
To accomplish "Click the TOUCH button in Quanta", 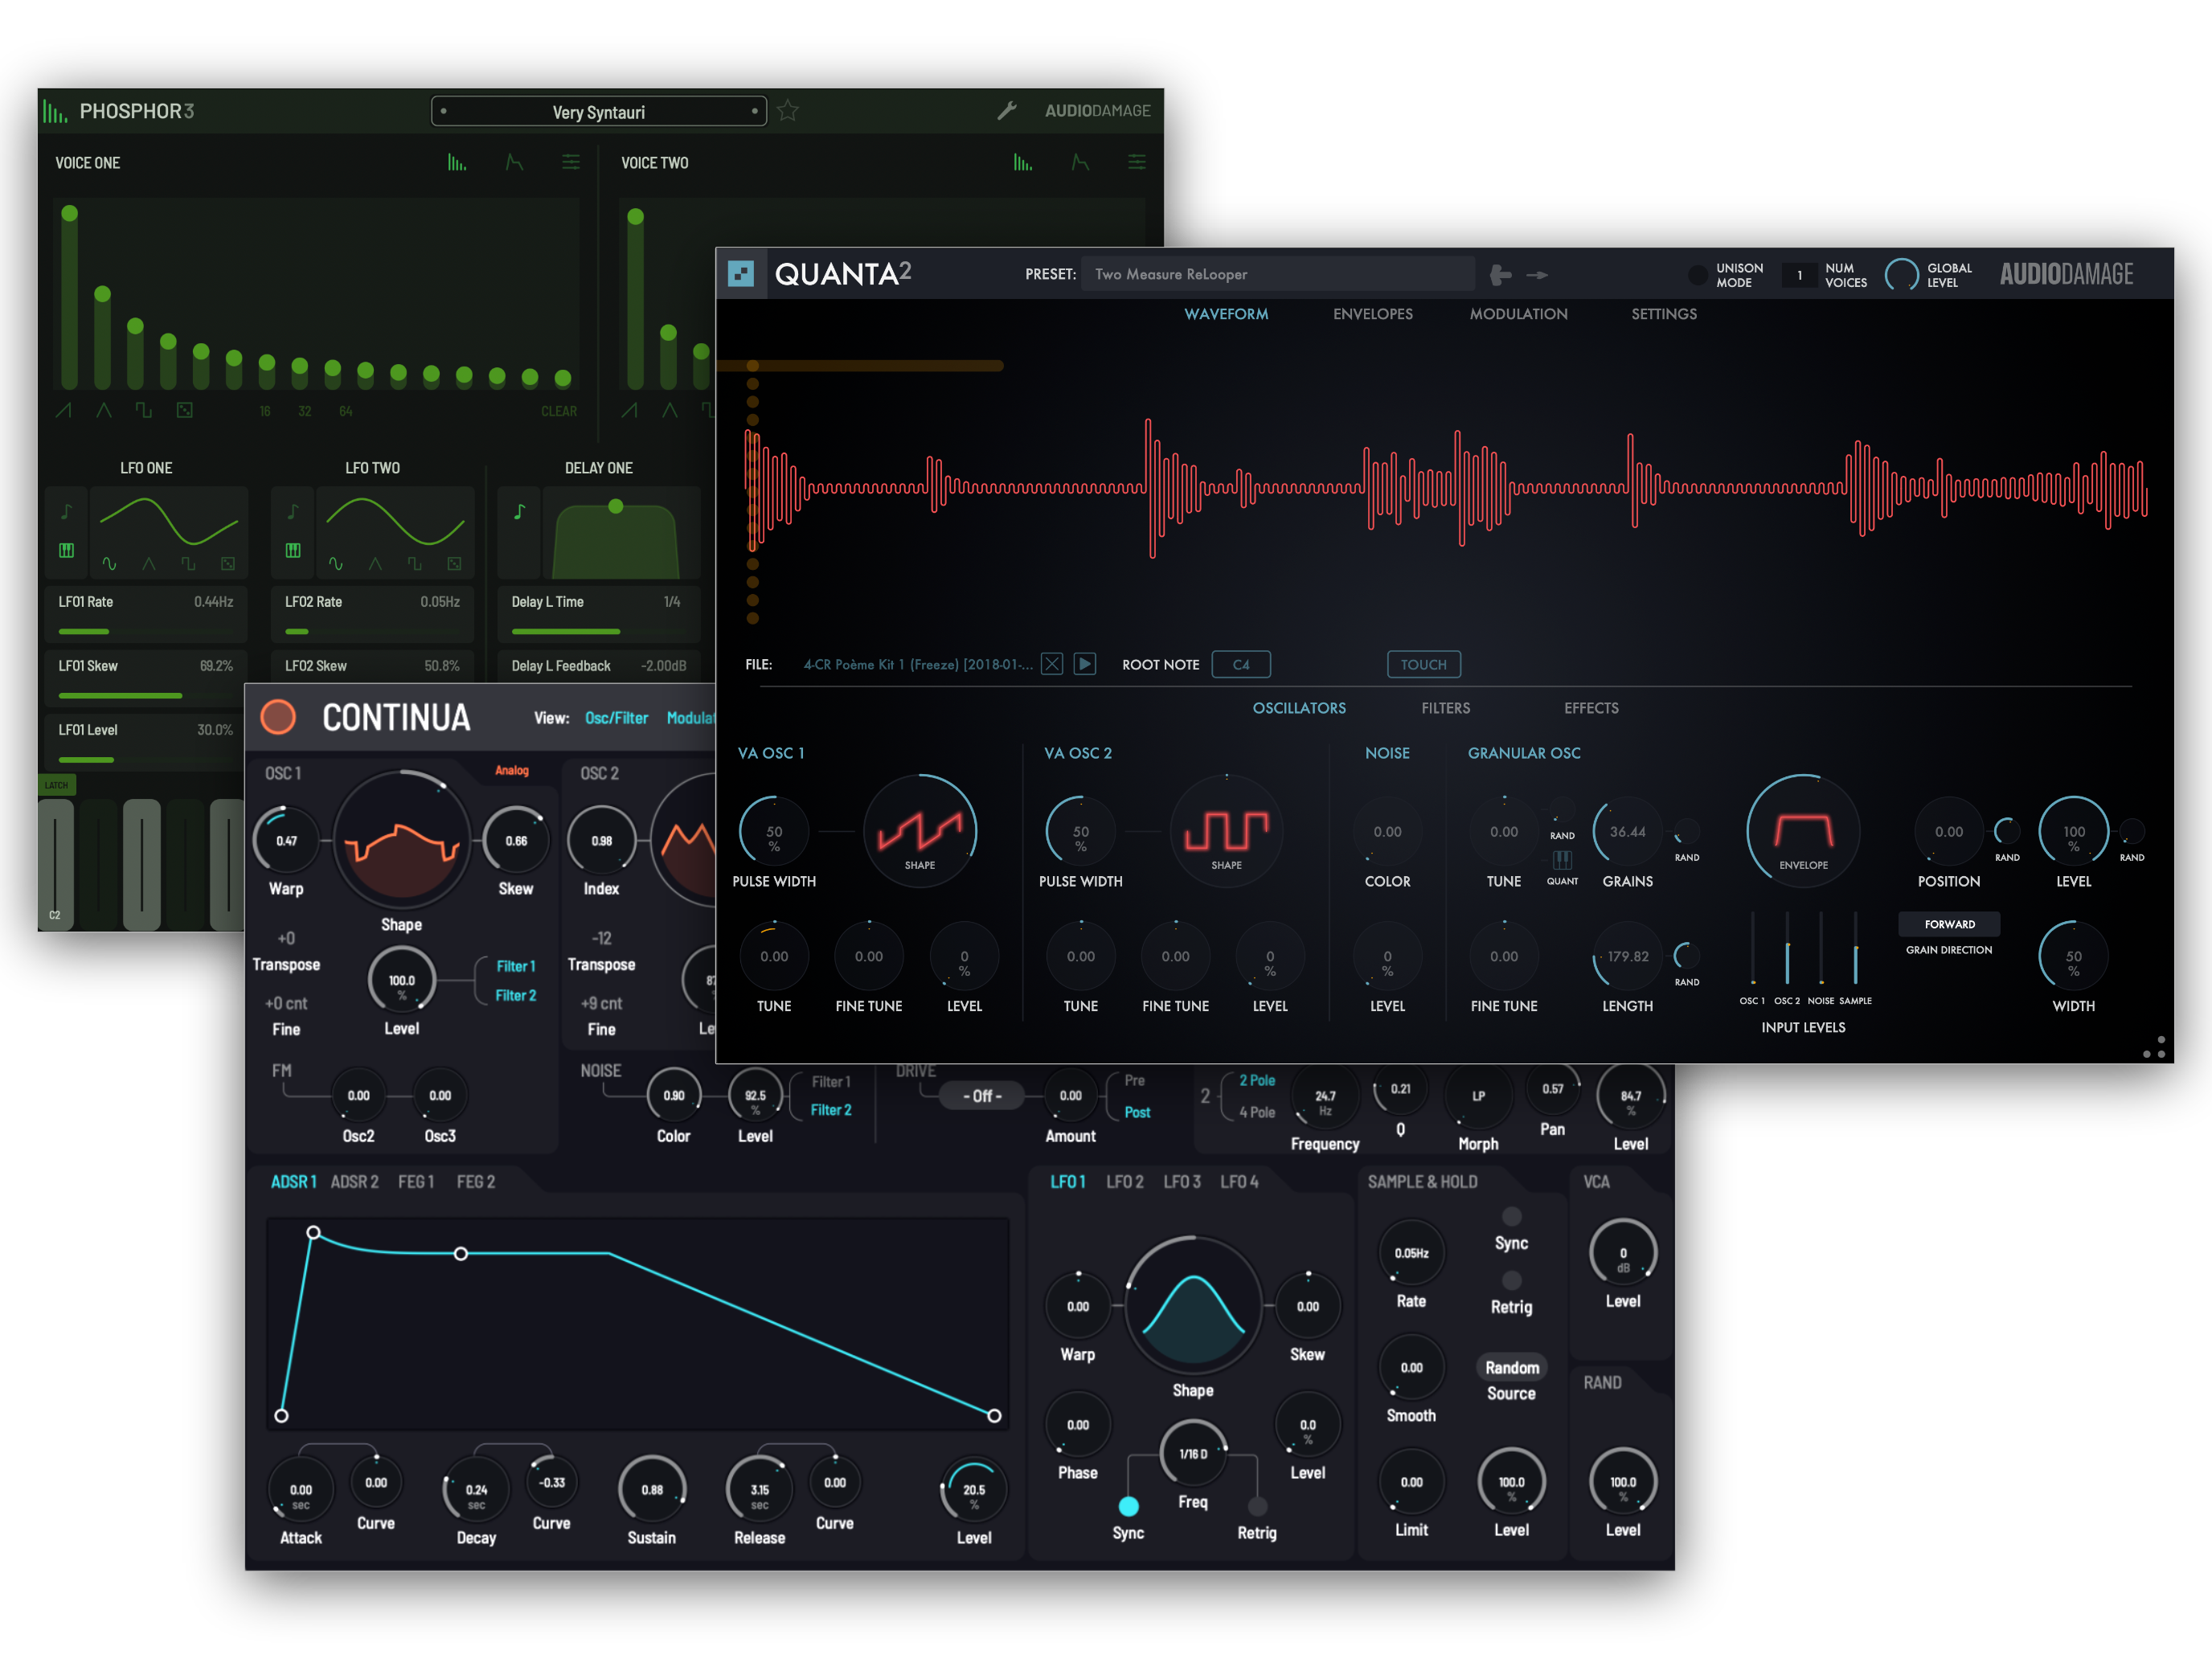I will click(x=1423, y=664).
